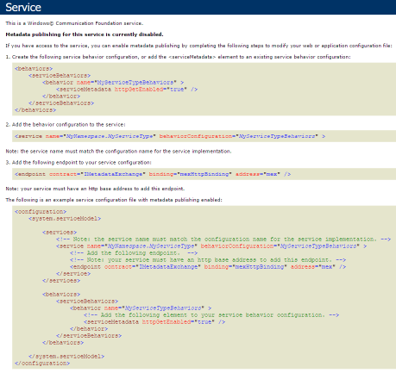Click "Note: the service name must match" paragraph
This screenshot has width=396, height=373.
coord(118,152)
